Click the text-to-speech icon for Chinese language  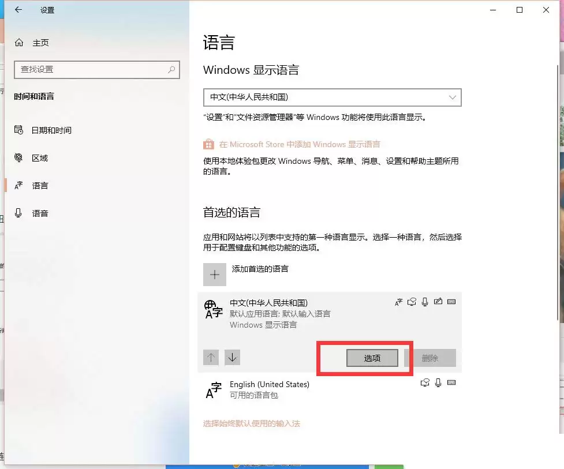pyautogui.click(x=412, y=302)
